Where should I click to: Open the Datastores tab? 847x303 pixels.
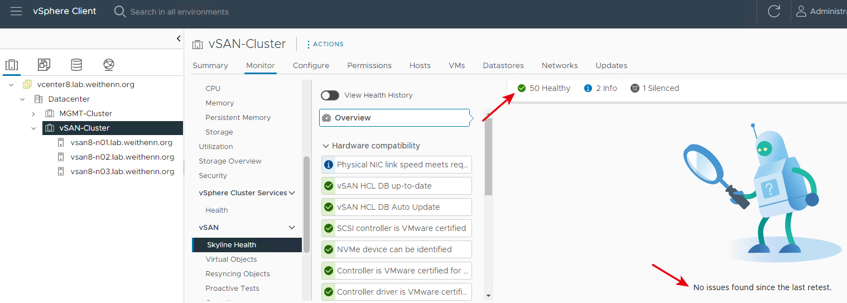coord(503,65)
